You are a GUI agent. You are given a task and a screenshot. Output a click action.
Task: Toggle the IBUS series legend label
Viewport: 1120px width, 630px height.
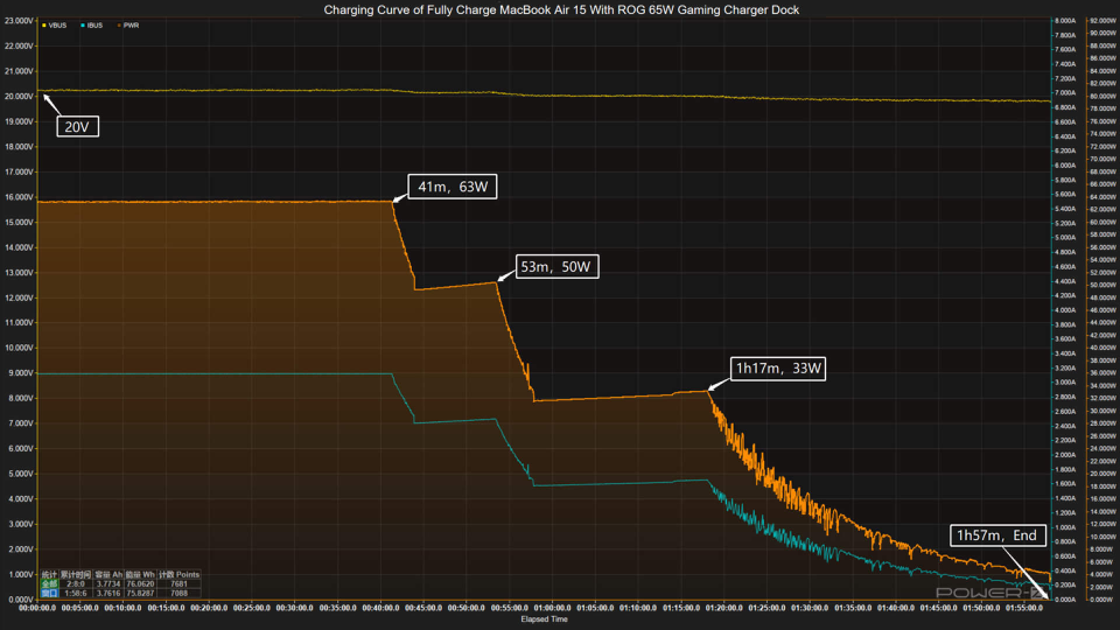click(95, 26)
